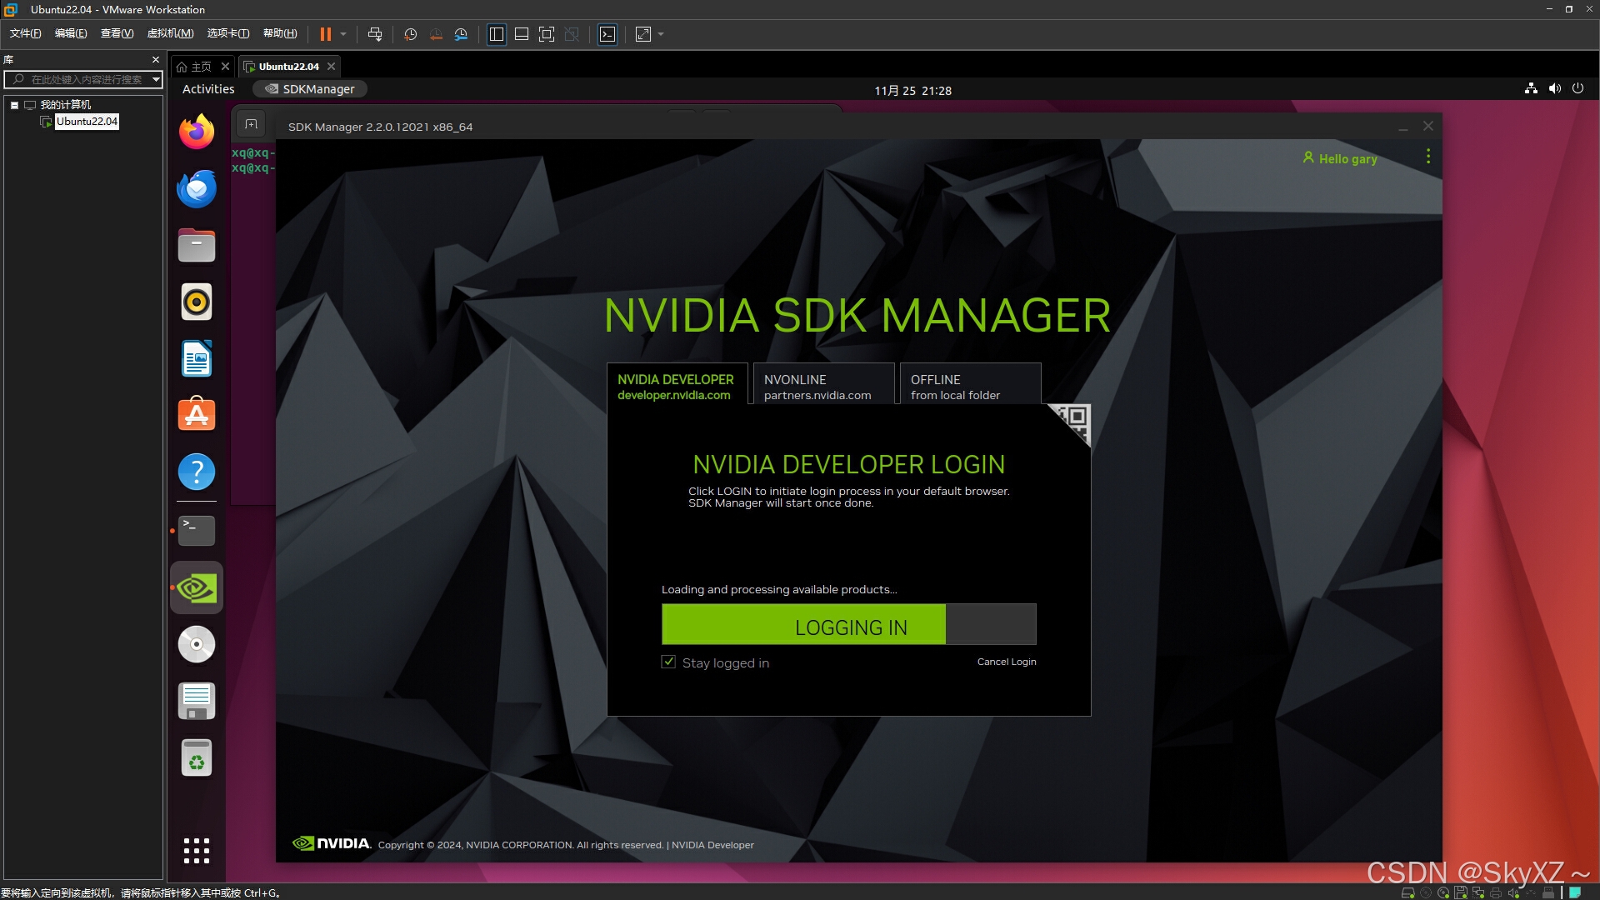Show all applications grid
Viewport: 1600px width, 900px height.
click(x=197, y=851)
